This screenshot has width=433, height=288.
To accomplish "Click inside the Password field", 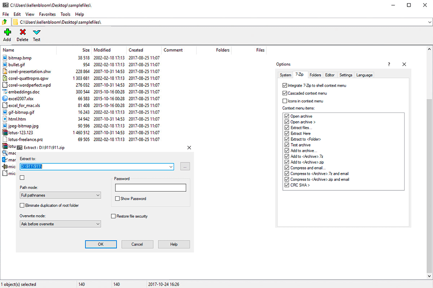I will pyautogui.click(x=150, y=187).
